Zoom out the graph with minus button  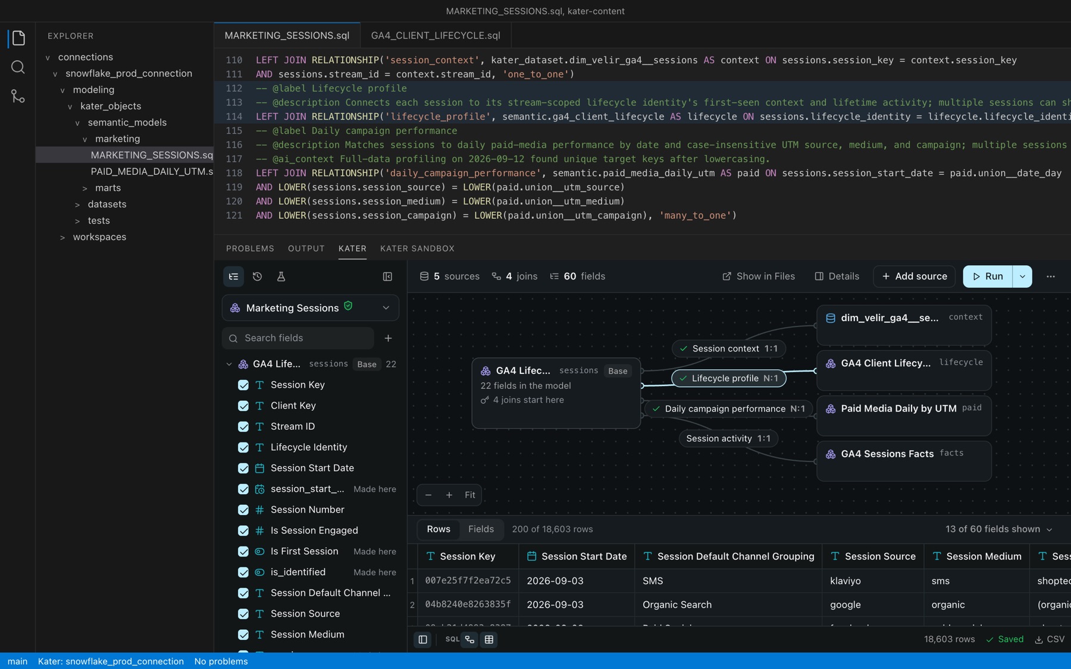(x=428, y=495)
